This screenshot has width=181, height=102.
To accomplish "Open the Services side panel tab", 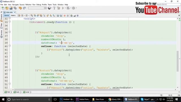I will click(1, 34).
